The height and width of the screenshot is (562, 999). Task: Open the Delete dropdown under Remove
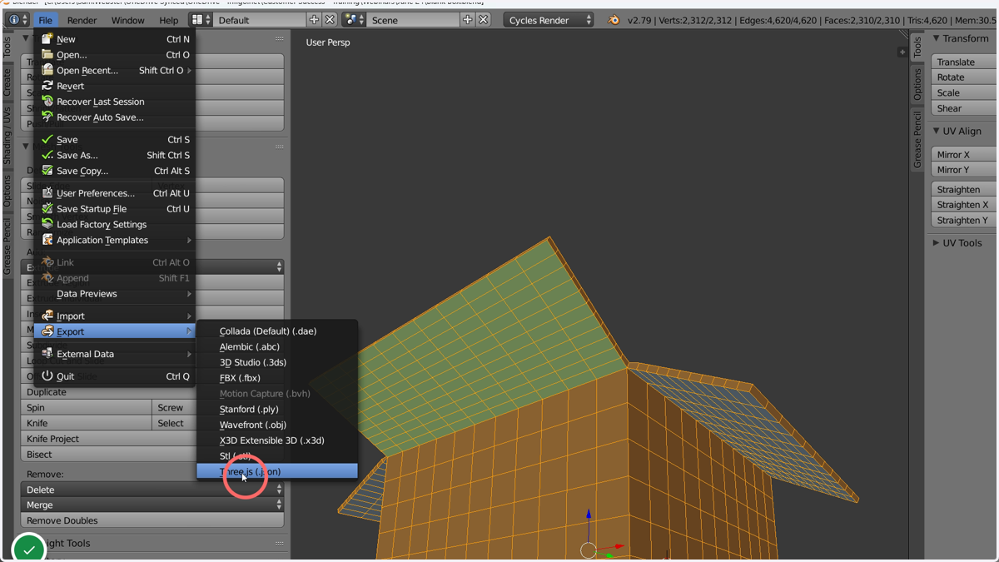tap(152, 490)
